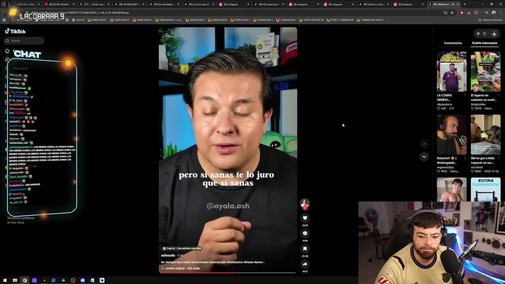The height and width of the screenshot is (284, 505).
Task: Go to the next video with the down arrow
Action: point(424,157)
